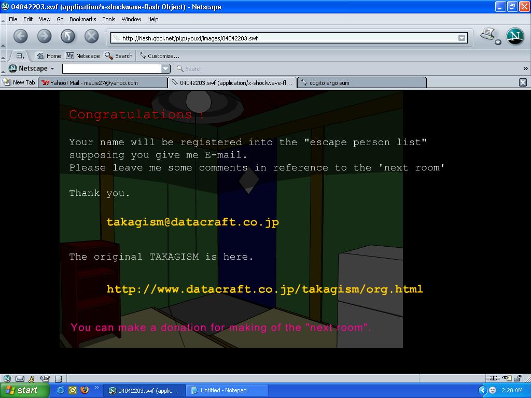Expand hidden system tray icons arrow
The width and height of the screenshot is (531, 398).
pos(482,391)
